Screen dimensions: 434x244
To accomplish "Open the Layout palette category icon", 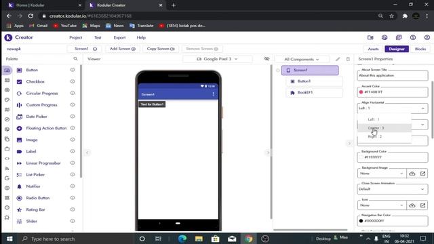I will (x=7, y=80).
